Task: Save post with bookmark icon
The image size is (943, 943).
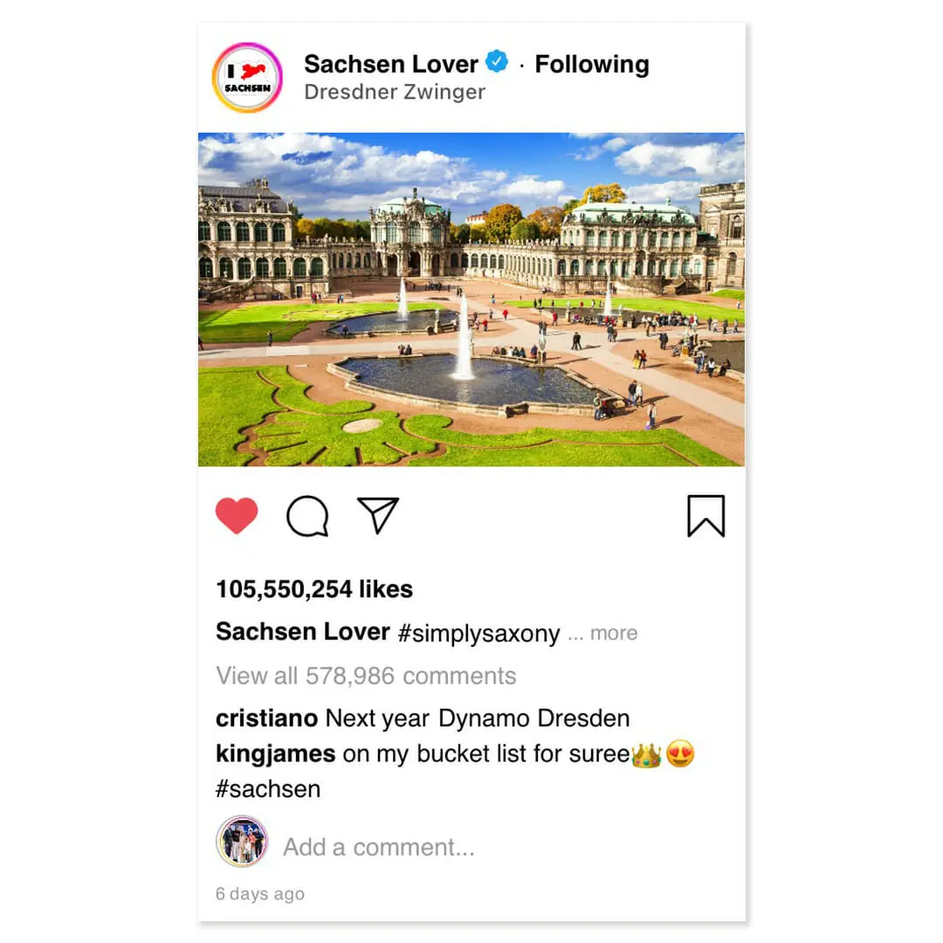Action: [706, 516]
